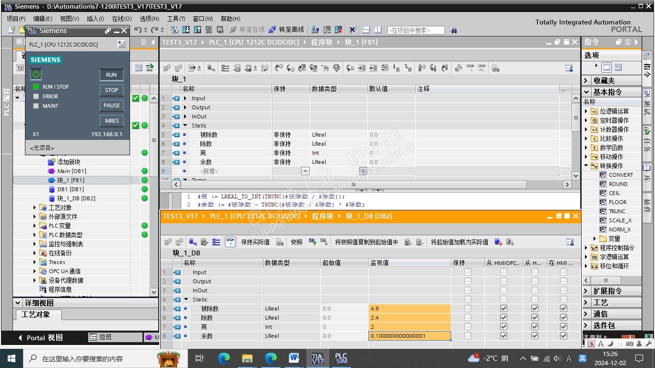Click the CONVERT instruction in instruction list
655x368 pixels.
click(620, 175)
